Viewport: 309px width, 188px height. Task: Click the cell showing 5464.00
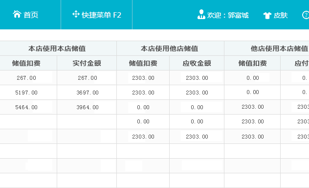coord(26,107)
